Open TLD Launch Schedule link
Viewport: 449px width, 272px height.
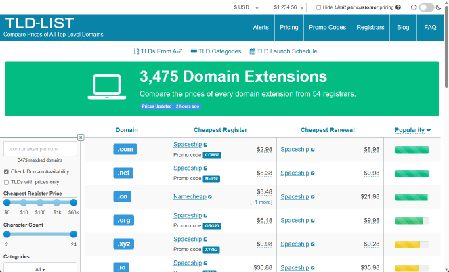(x=283, y=51)
